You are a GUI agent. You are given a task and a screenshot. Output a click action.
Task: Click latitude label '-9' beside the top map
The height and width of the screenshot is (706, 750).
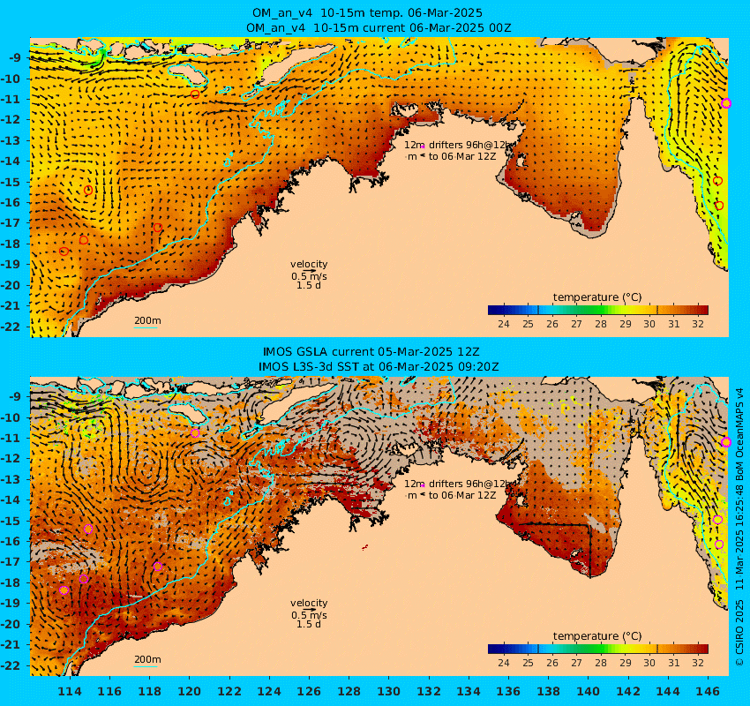(x=14, y=58)
